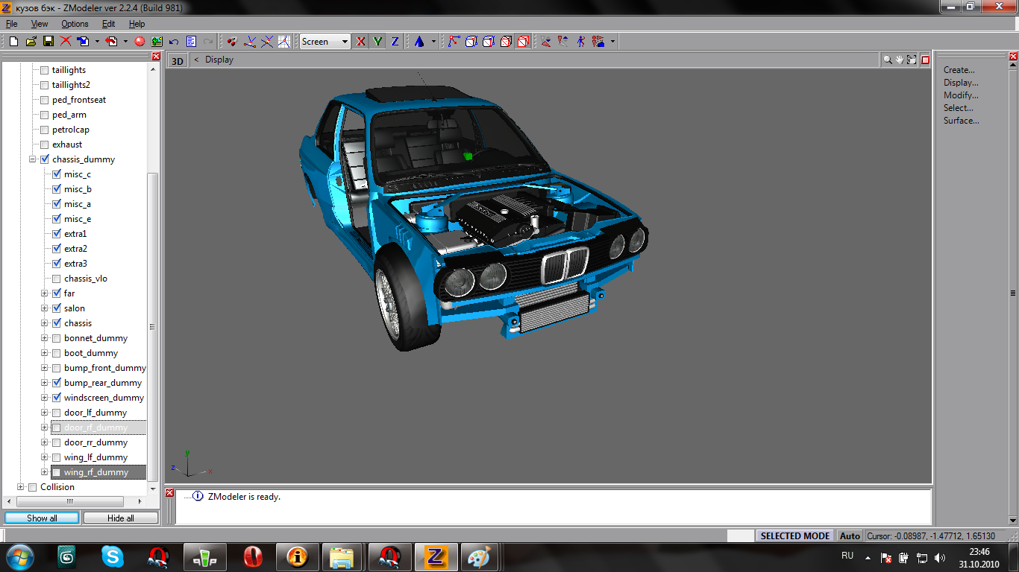The width and height of the screenshot is (1019, 572).
Task: Select the wing_lf_dummy tree item
Action: [95, 457]
